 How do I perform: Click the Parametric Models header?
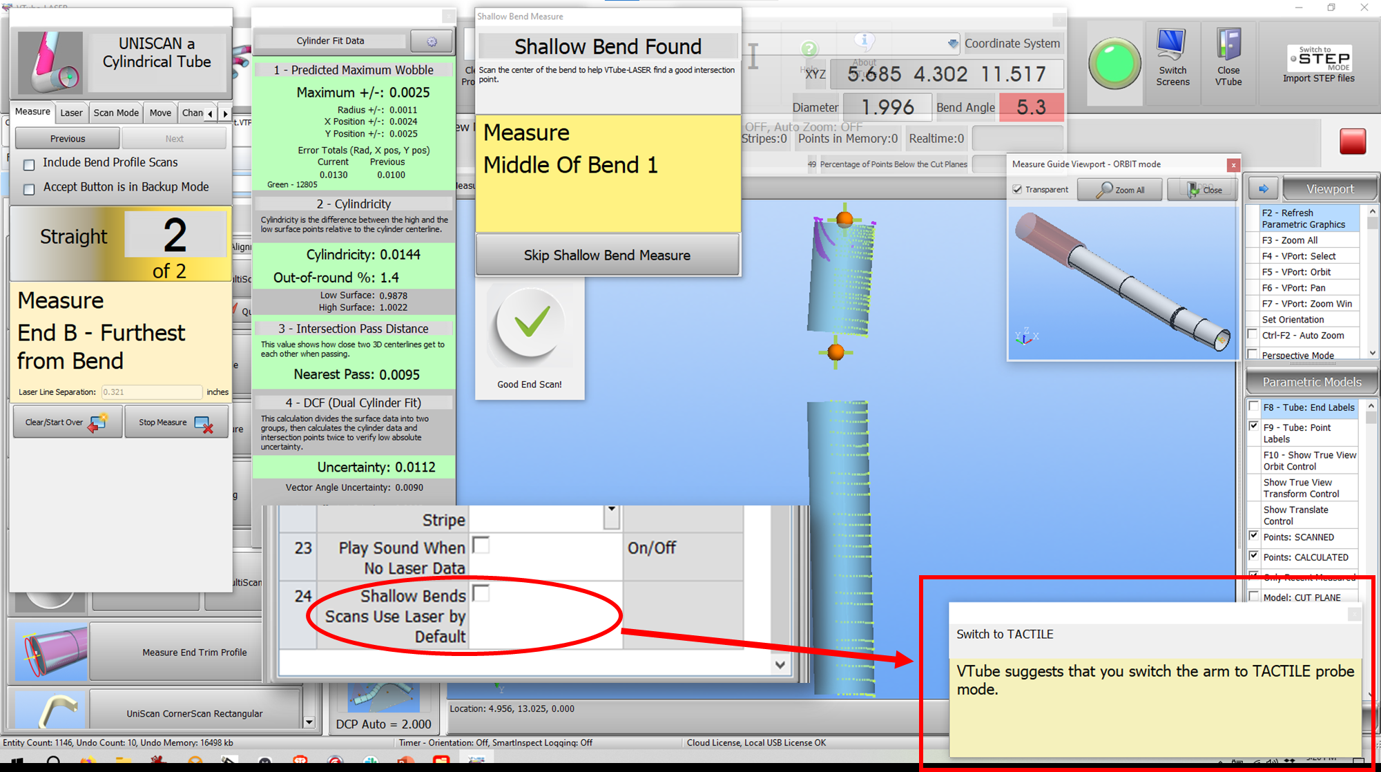(1312, 382)
